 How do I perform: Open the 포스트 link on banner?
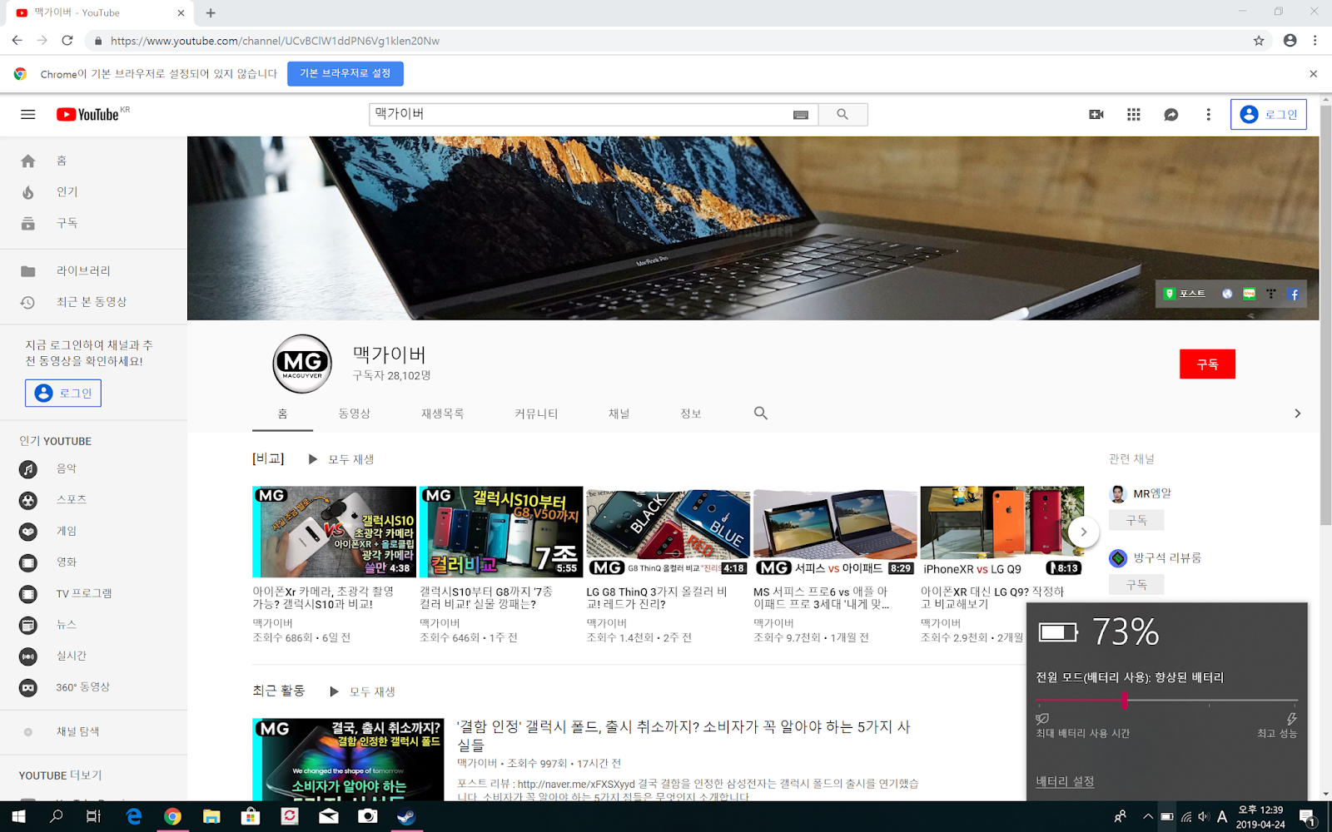point(1185,294)
